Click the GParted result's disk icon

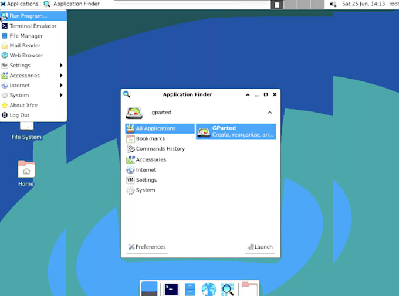click(x=204, y=132)
